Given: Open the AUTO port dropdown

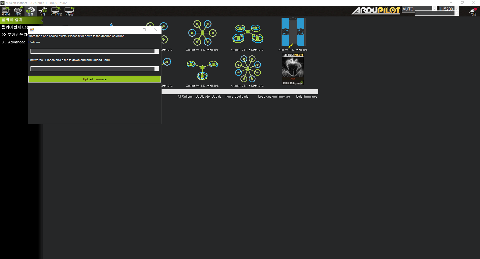Looking at the screenshot, I should point(434,9).
